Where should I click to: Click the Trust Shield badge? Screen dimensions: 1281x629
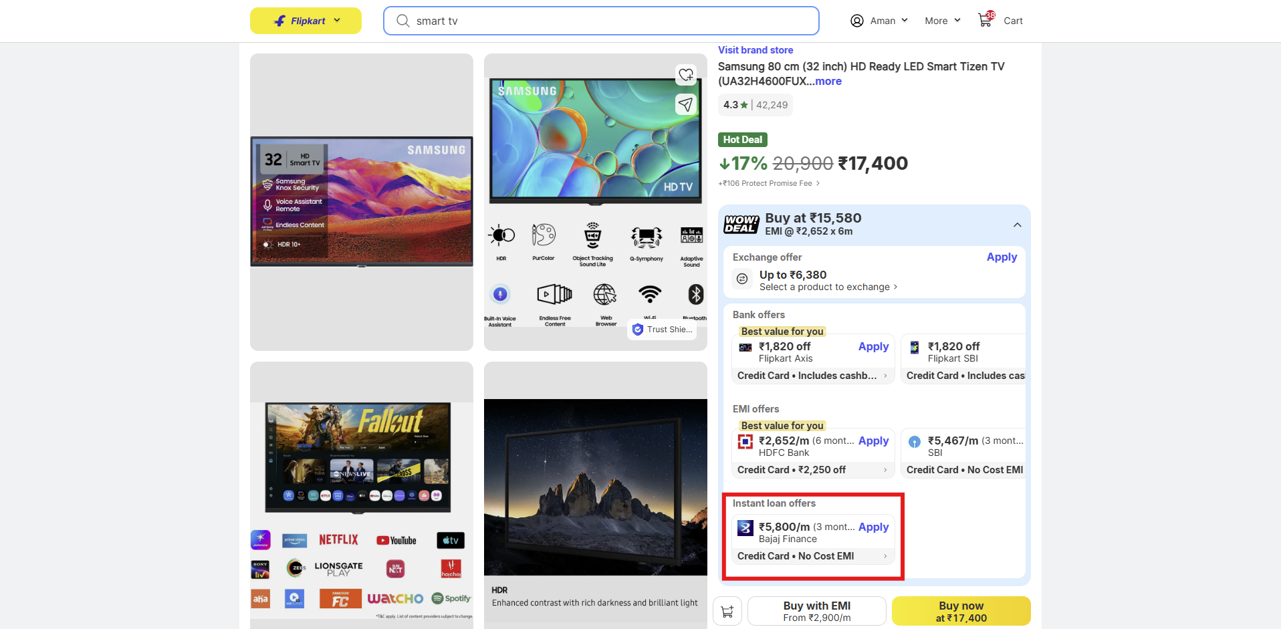point(662,330)
